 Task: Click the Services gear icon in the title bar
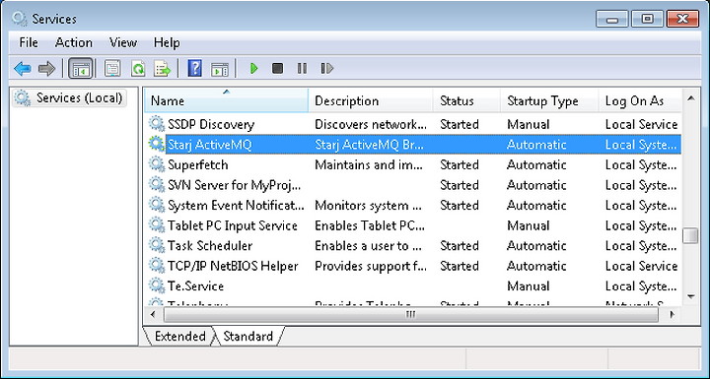20,19
